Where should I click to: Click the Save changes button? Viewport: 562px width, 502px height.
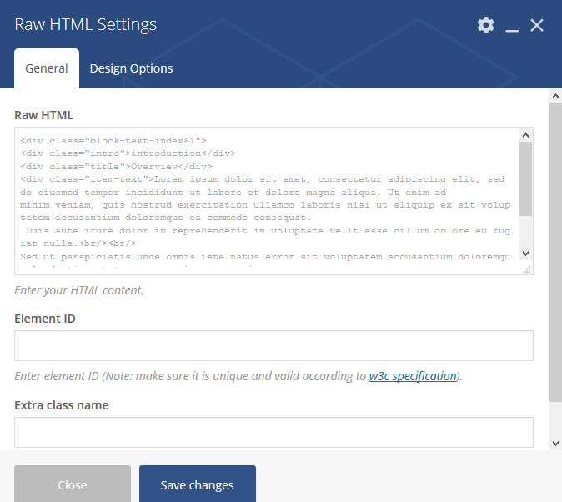tap(198, 484)
